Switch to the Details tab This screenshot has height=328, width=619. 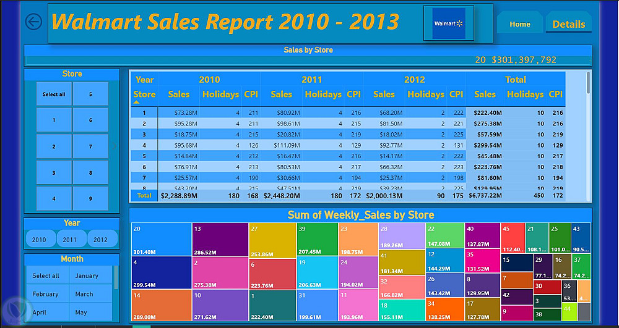[568, 24]
